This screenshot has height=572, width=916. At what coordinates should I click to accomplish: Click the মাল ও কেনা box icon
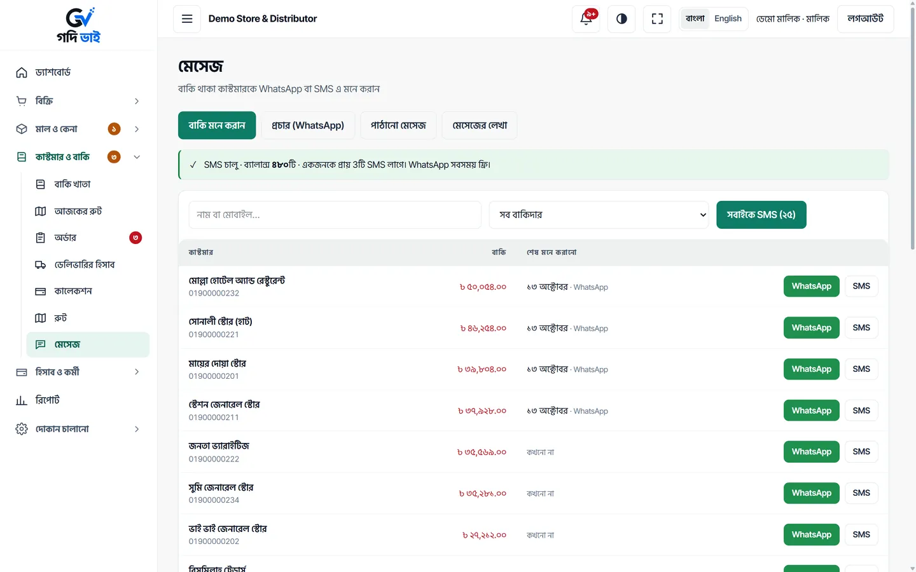[22, 129]
